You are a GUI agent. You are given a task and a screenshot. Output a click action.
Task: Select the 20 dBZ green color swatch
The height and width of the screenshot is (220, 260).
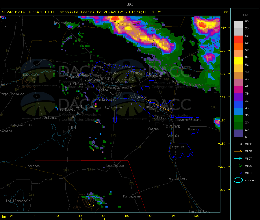pos(238,119)
